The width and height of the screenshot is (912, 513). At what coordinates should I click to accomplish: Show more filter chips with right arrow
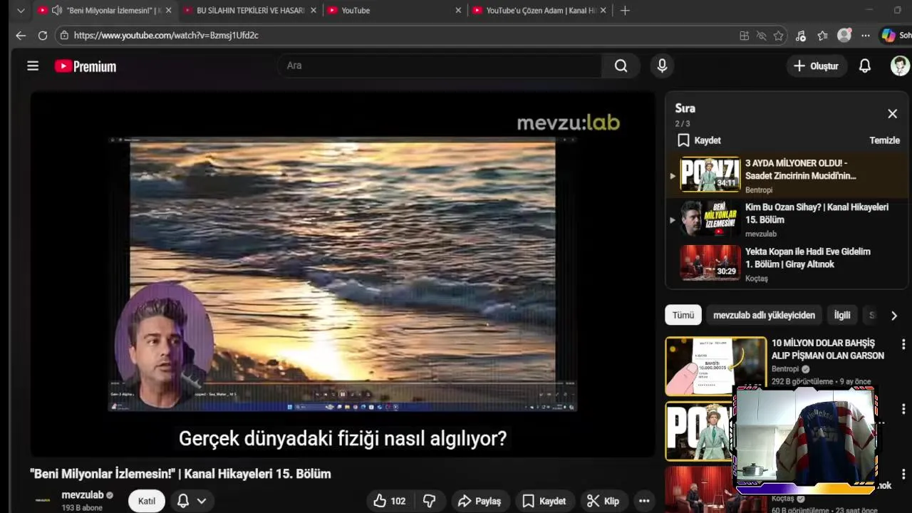(893, 316)
